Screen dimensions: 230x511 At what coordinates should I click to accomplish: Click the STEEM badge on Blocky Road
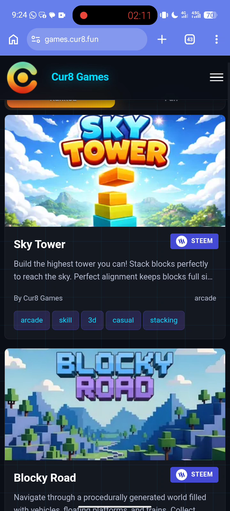pyautogui.click(x=194, y=475)
